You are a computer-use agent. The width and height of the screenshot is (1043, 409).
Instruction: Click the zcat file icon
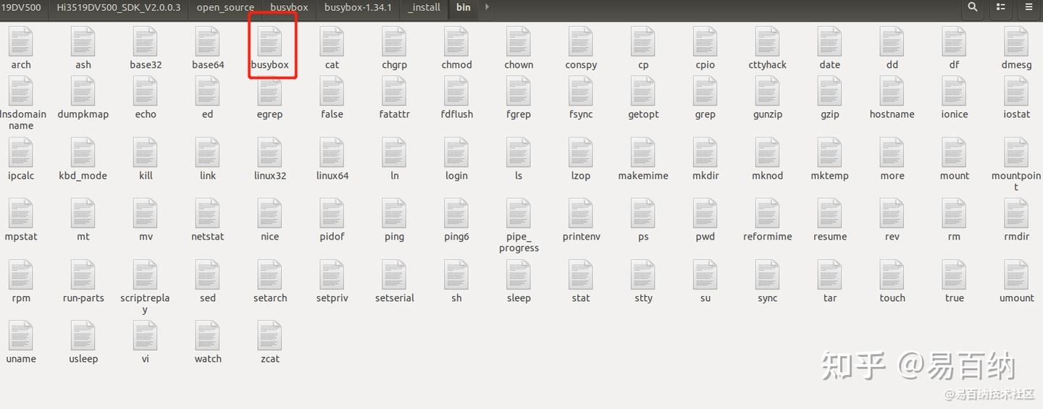270,336
